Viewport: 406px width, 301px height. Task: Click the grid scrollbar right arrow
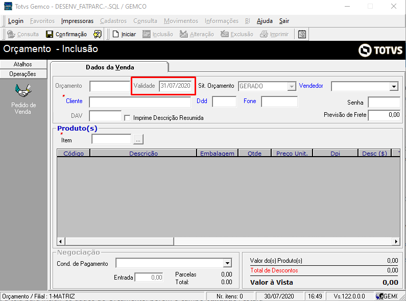396,241
